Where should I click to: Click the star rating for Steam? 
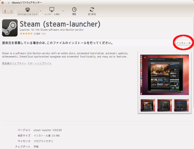[26, 33]
